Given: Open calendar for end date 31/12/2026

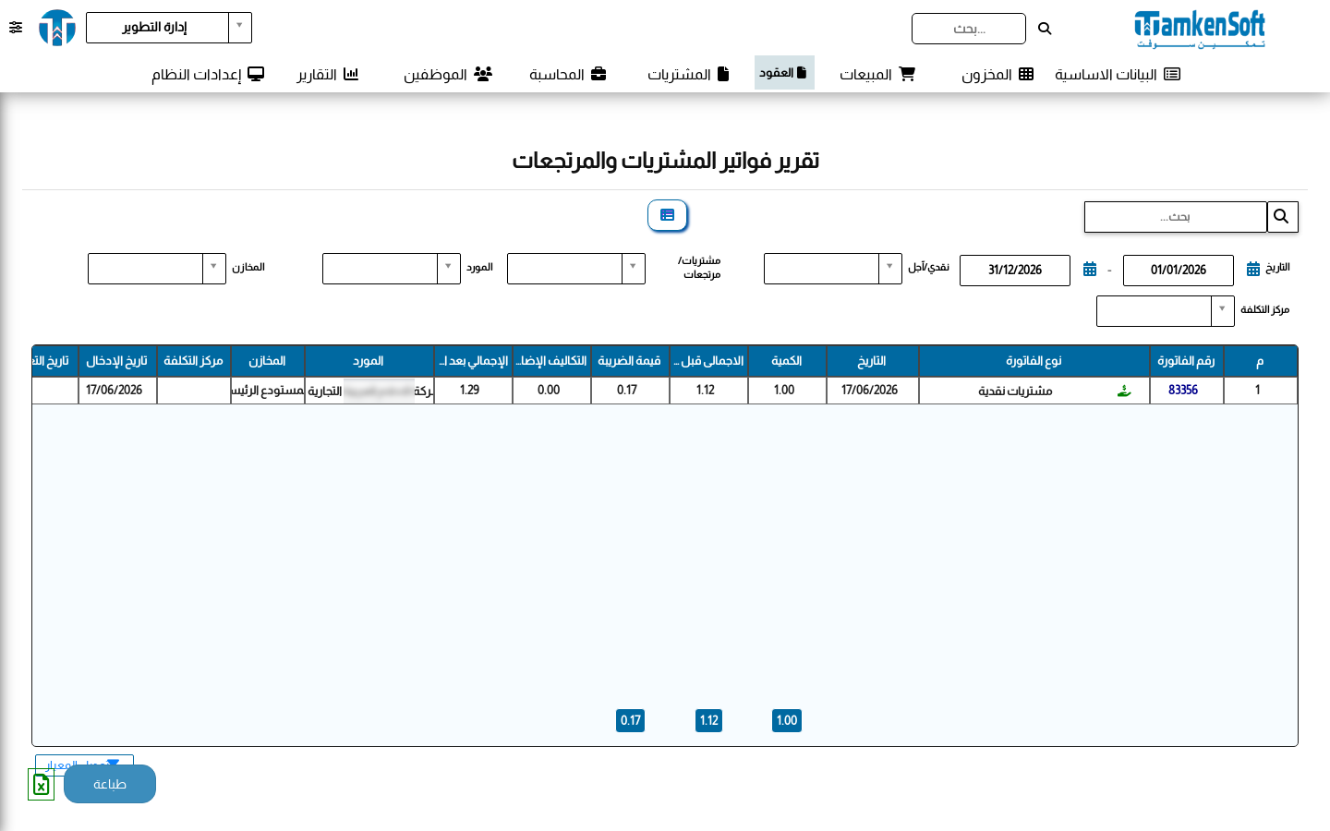Looking at the screenshot, I should (x=1090, y=269).
